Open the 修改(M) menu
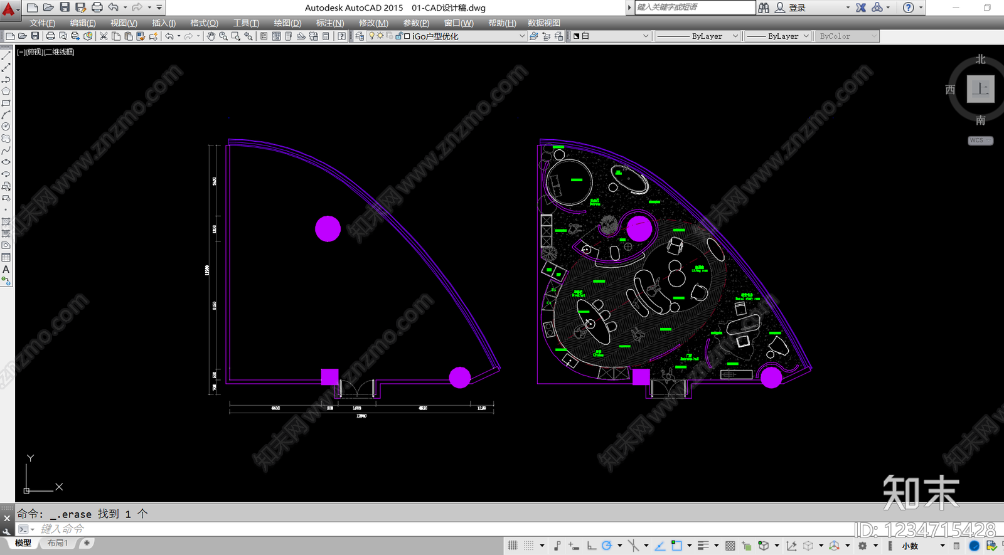The width and height of the screenshot is (1004, 555). tap(373, 23)
